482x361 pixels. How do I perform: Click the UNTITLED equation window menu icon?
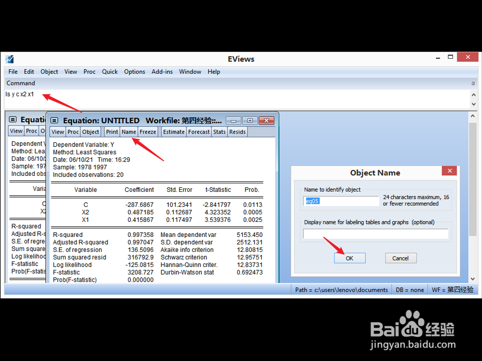tap(55, 120)
